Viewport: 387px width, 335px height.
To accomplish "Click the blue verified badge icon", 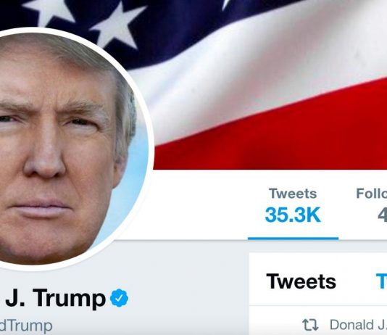I will click(119, 298).
